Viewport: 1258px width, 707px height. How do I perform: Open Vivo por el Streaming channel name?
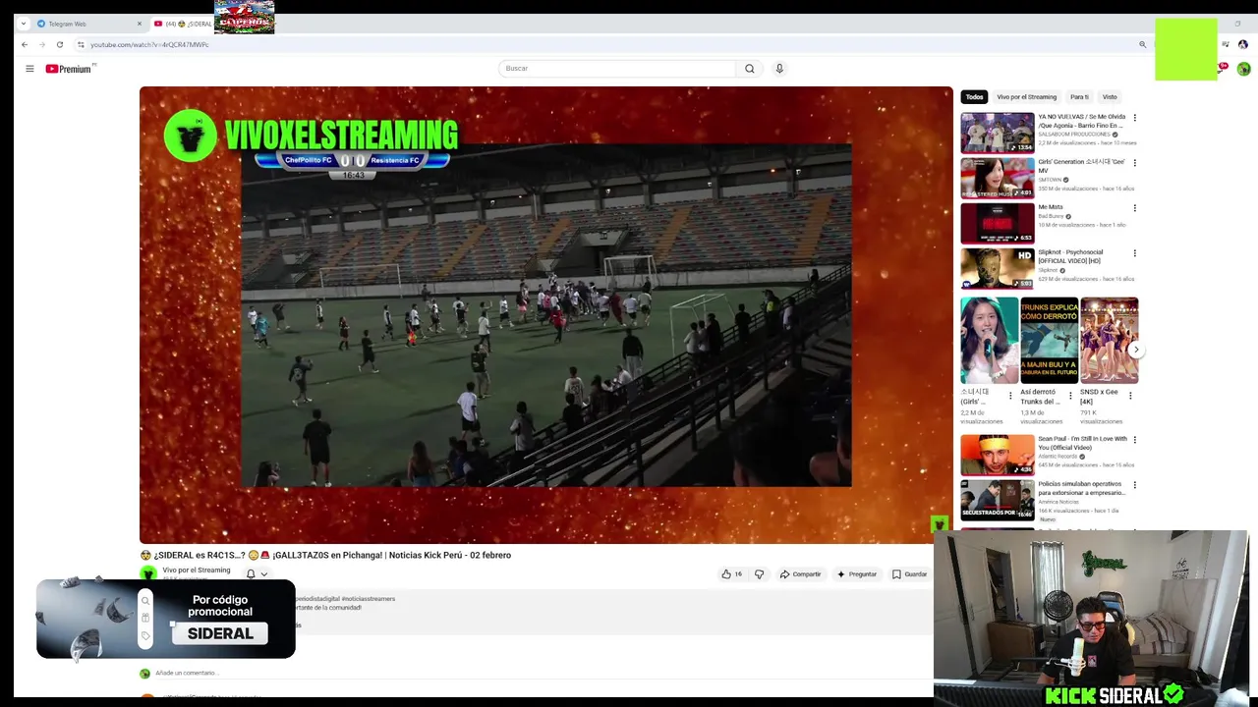197,571
